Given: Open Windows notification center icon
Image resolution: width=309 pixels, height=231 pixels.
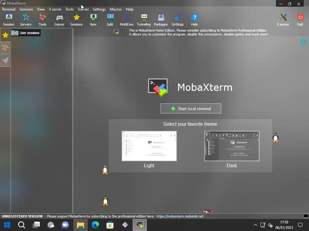Looking at the screenshot, I should 300,225.
